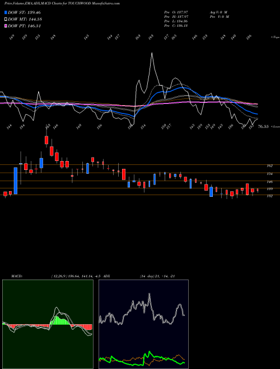Click the ADX (14 day) values text

(x=157, y=276)
